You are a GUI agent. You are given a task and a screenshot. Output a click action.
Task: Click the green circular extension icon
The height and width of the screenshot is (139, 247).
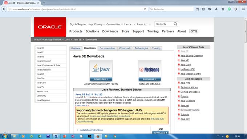(x=229, y=9)
